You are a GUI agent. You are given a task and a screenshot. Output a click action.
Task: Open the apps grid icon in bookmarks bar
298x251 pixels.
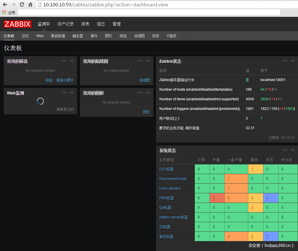[4, 13]
